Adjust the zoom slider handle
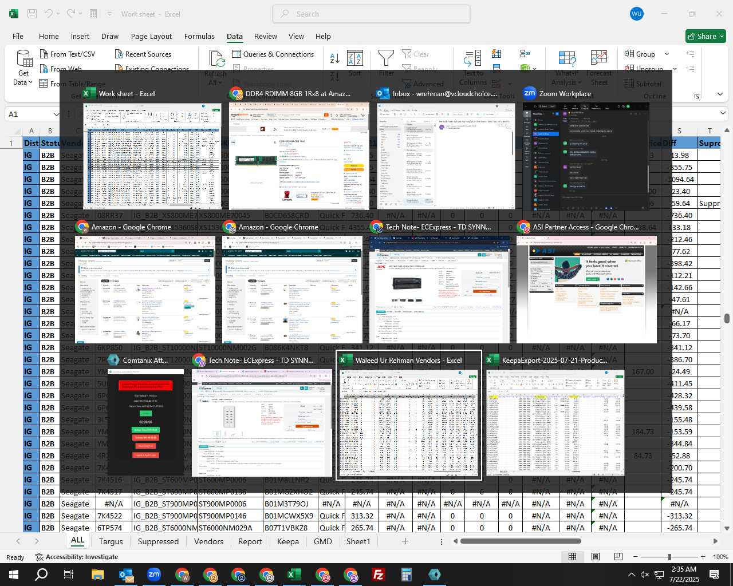 tap(669, 557)
